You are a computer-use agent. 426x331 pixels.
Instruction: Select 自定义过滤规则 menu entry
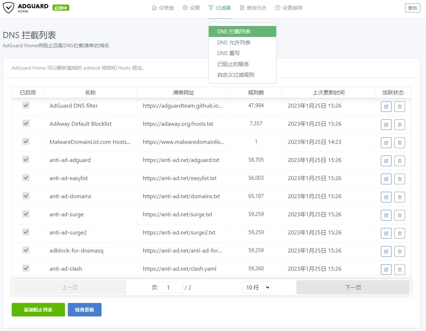point(242,75)
